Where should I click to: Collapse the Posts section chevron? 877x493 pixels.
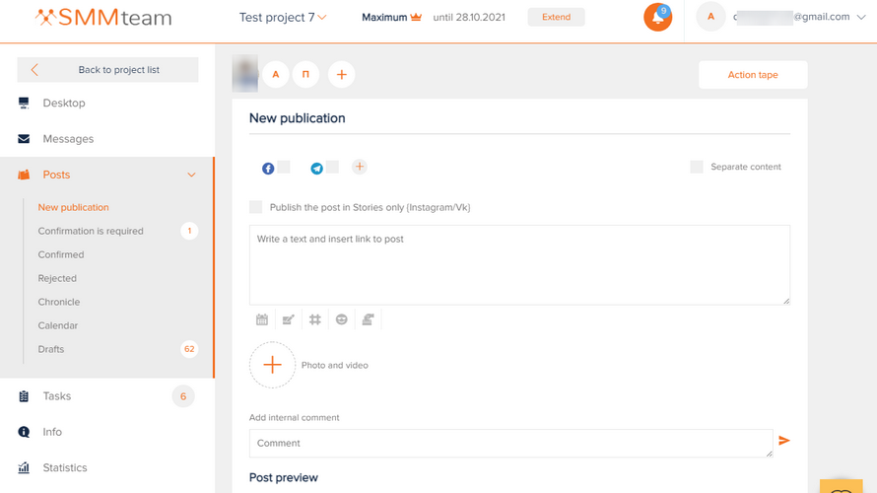191,176
